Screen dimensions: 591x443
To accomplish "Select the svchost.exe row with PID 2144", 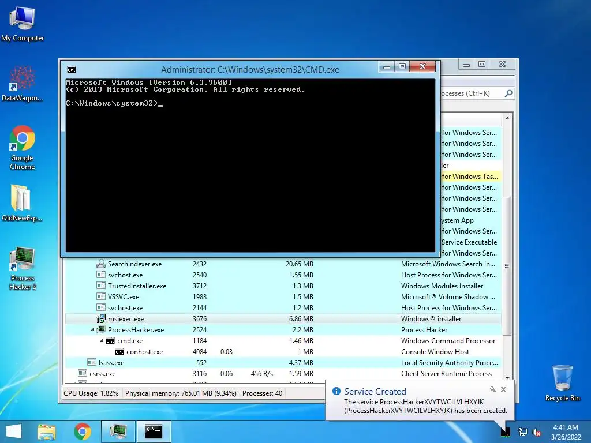I will (283, 308).
